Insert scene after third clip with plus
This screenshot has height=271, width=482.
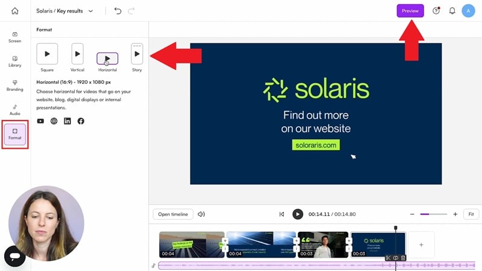pyautogui.click(x=349, y=240)
